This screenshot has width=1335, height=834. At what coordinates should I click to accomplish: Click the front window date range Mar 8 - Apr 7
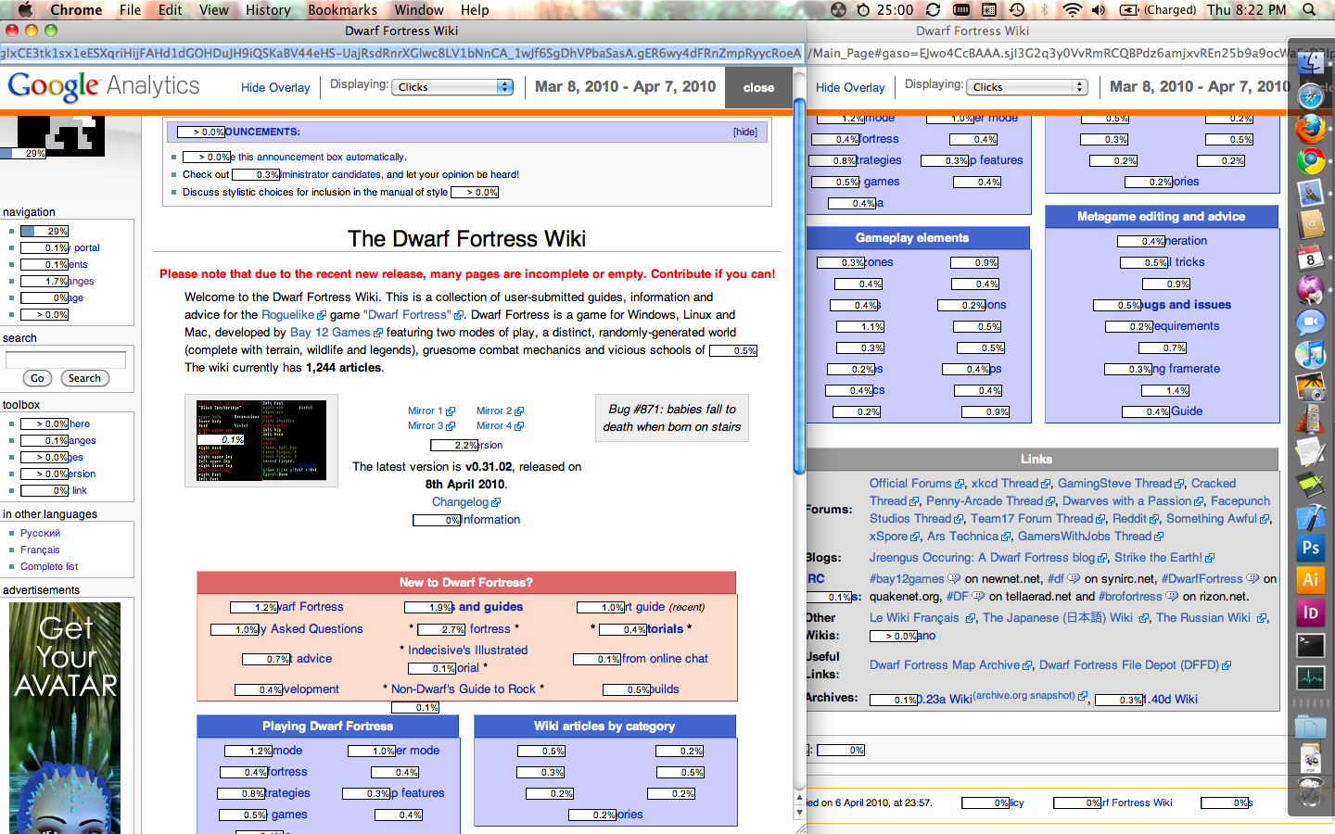[x=626, y=86]
